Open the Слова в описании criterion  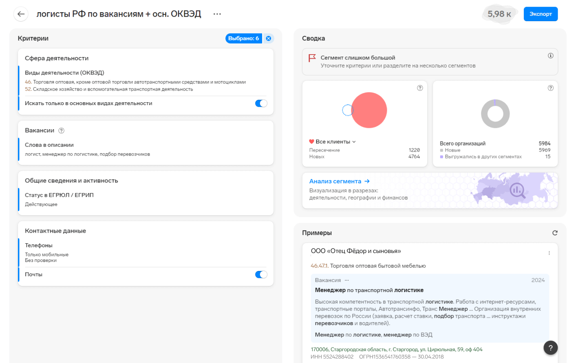[49, 145]
